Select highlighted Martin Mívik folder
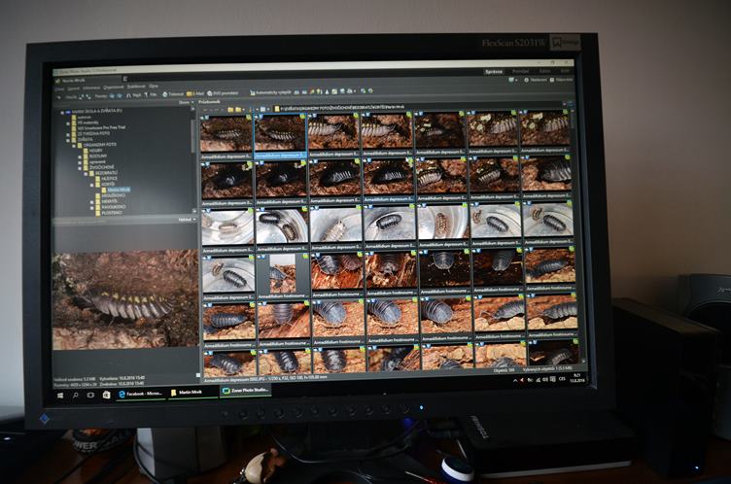This screenshot has width=731, height=484. coord(119,190)
